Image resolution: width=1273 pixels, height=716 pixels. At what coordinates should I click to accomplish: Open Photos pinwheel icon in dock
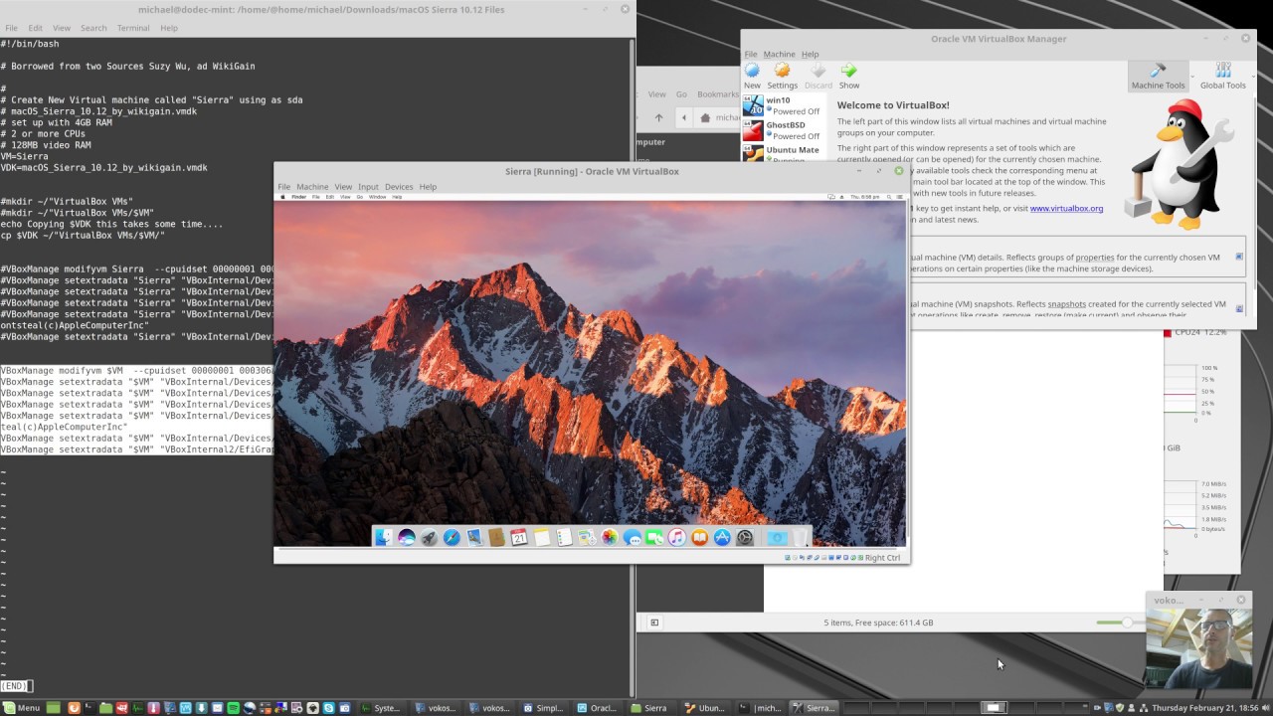tap(610, 537)
